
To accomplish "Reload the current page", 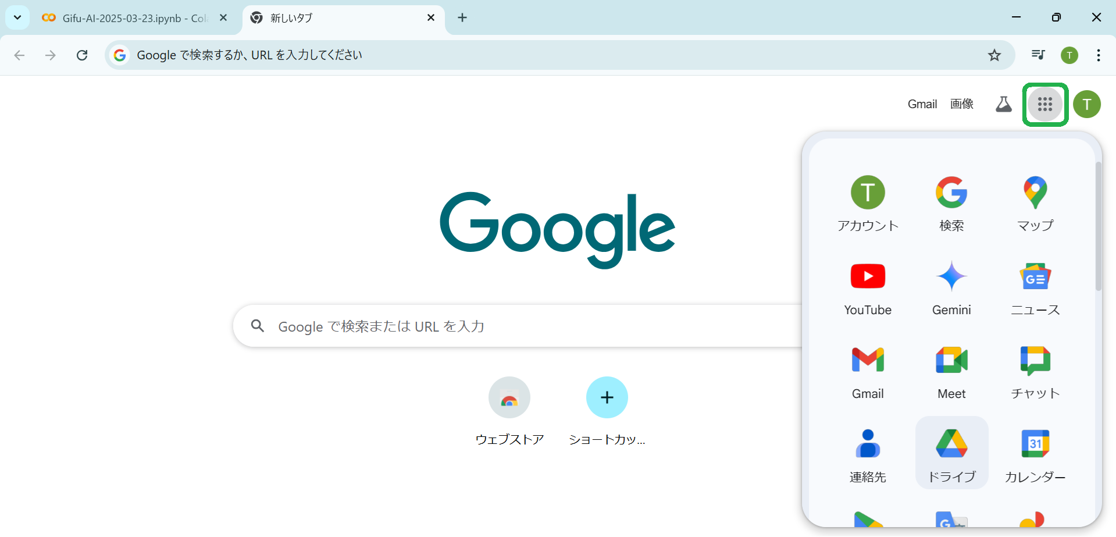I will tap(82, 55).
